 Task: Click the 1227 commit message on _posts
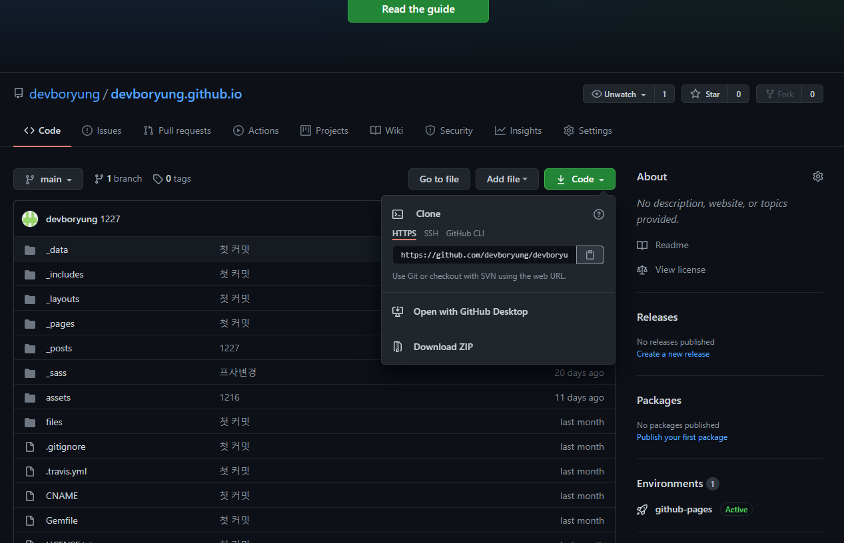click(x=229, y=349)
